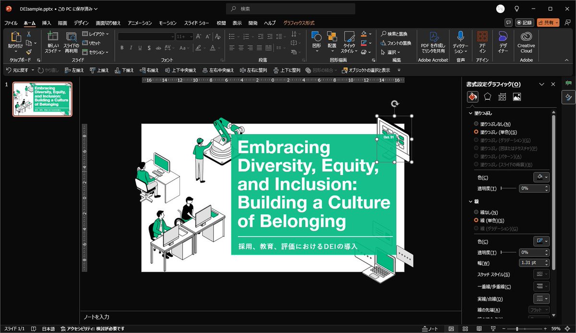This screenshot has width=576, height=333.
Task: Select the Picture tab in format pane
Action: (517, 97)
